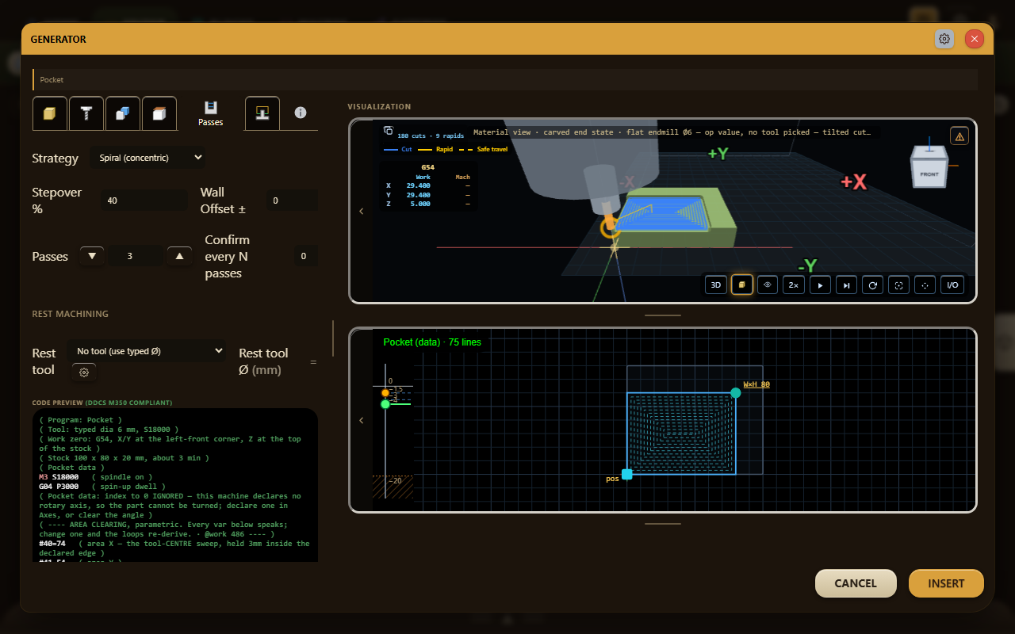Open Generator settings gear in title bar
1015x634 pixels.
pyautogui.click(x=944, y=39)
